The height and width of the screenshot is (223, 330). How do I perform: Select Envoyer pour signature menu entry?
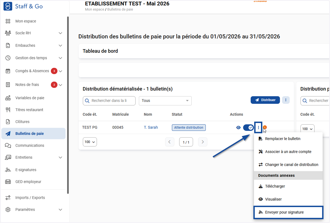pyautogui.click(x=288, y=212)
